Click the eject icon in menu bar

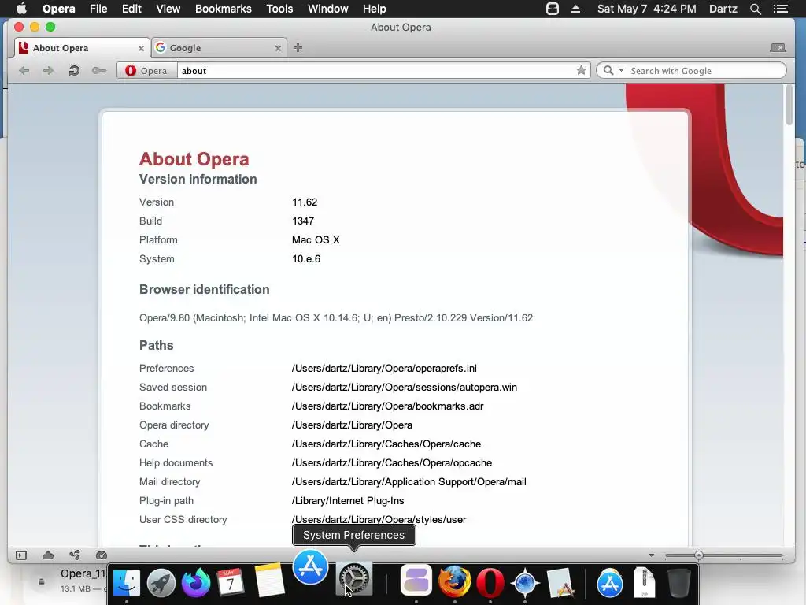[x=575, y=9]
